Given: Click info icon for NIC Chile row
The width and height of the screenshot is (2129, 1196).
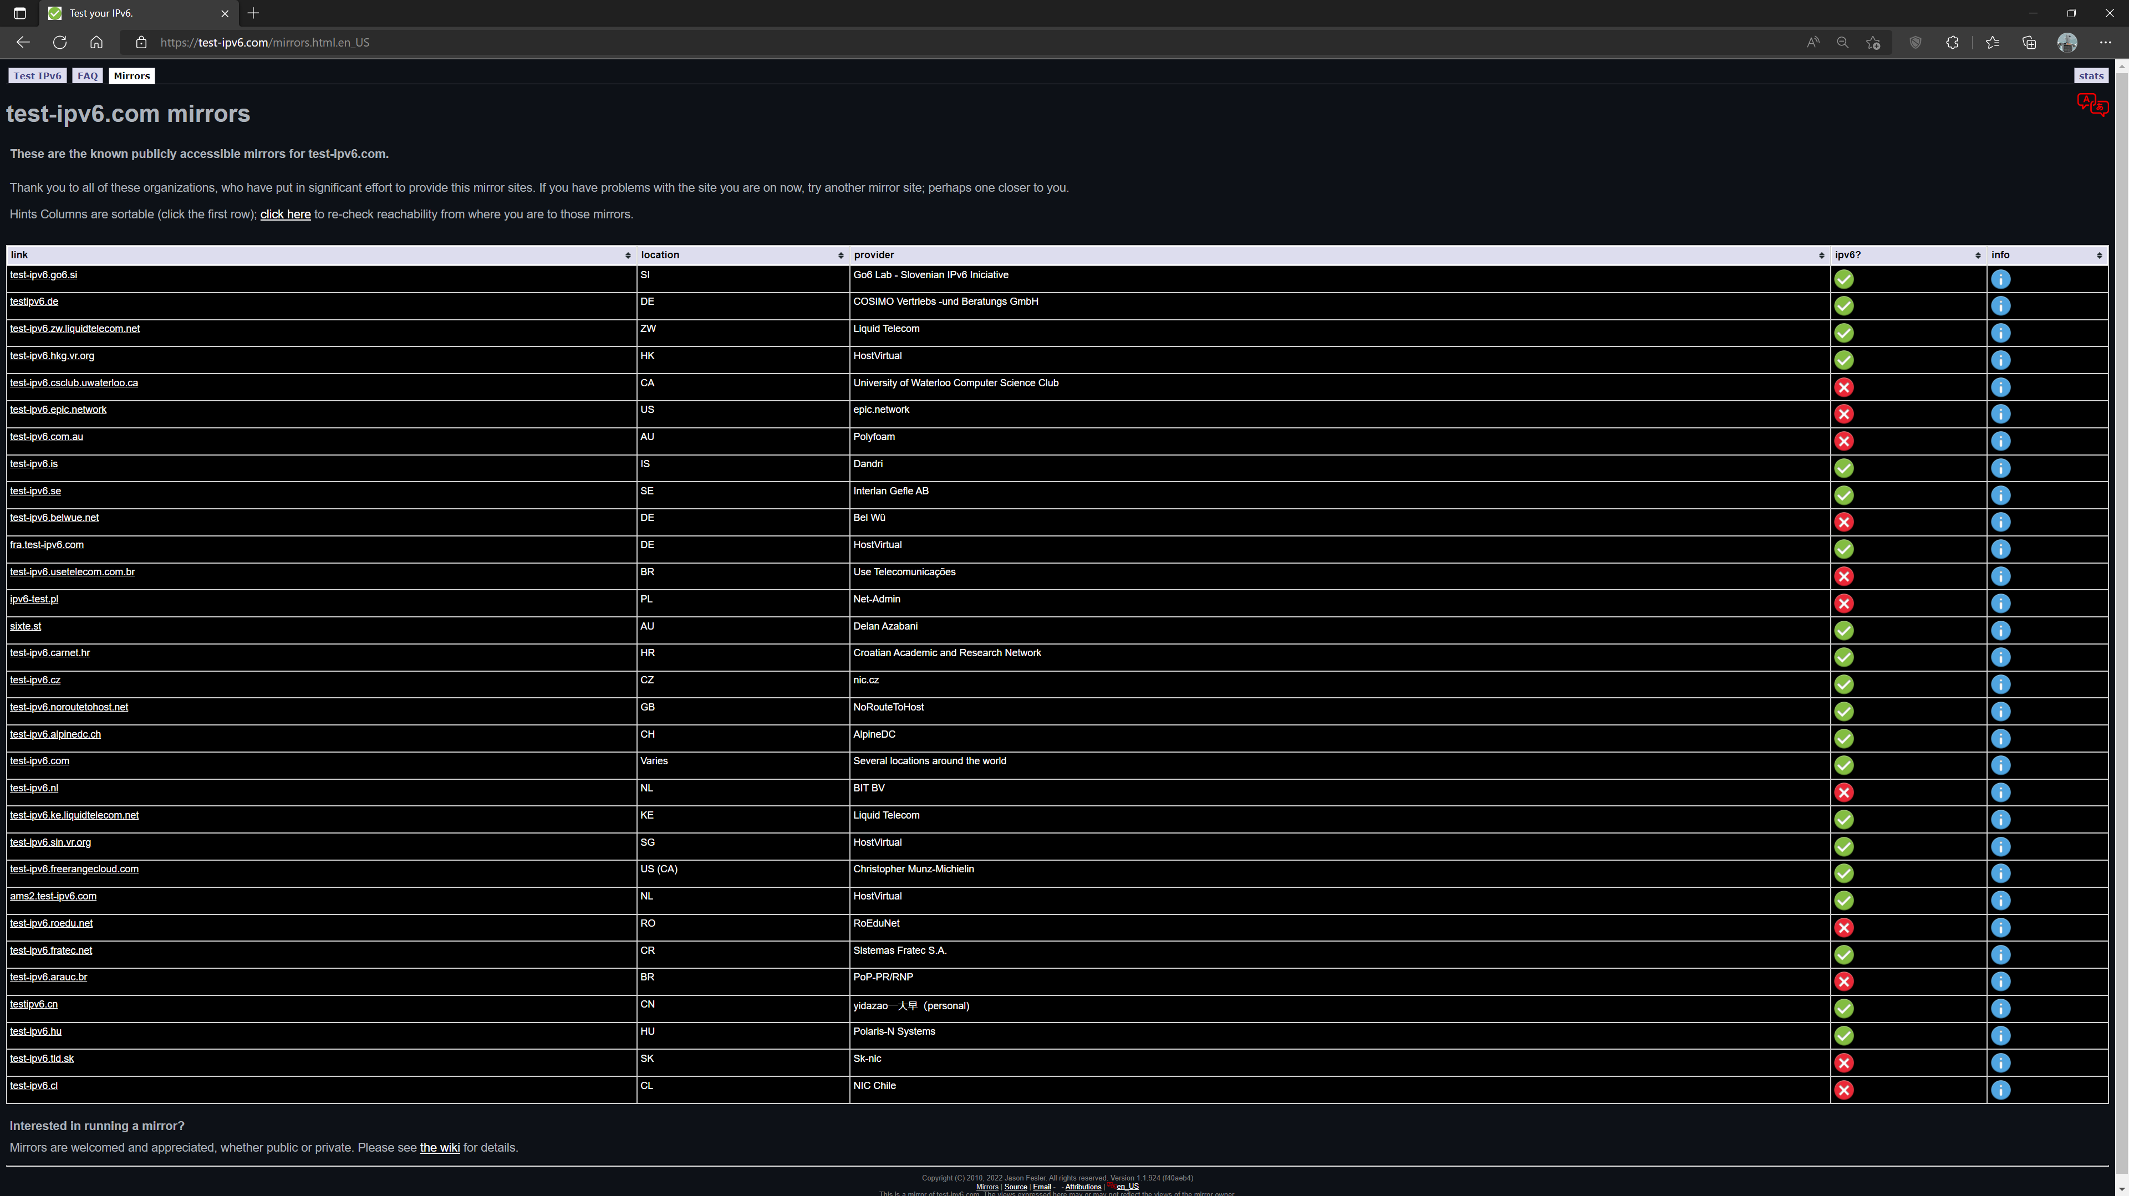Looking at the screenshot, I should coord(2000,1090).
